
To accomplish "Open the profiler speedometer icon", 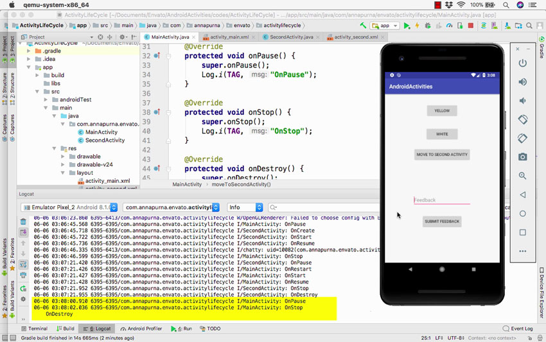I will click(449, 26).
